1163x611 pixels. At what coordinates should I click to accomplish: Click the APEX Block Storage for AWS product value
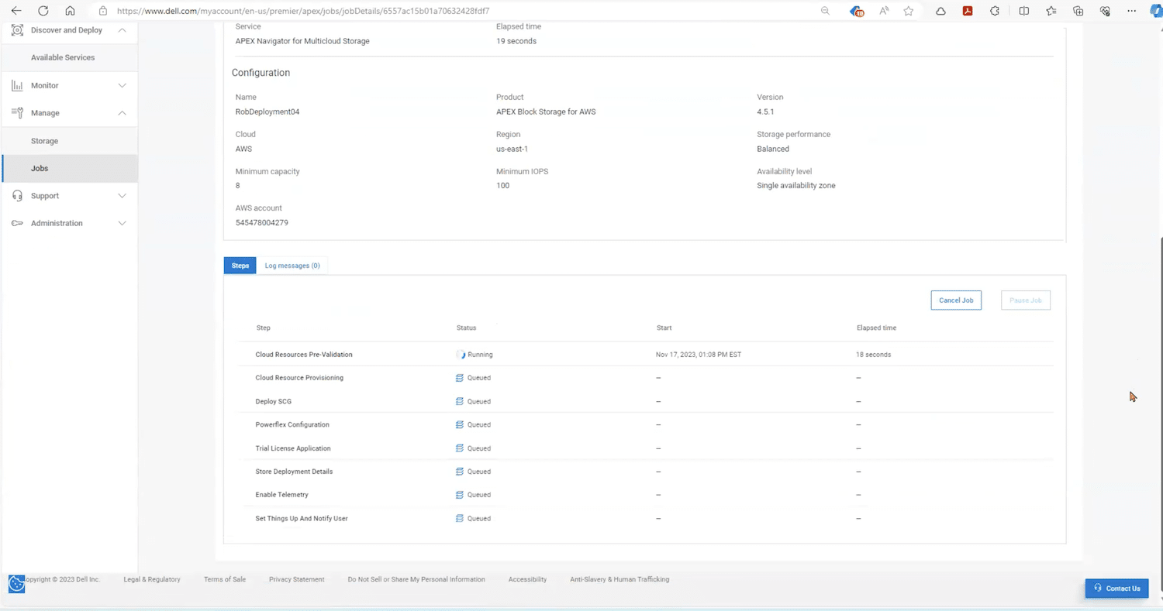click(546, 112)
